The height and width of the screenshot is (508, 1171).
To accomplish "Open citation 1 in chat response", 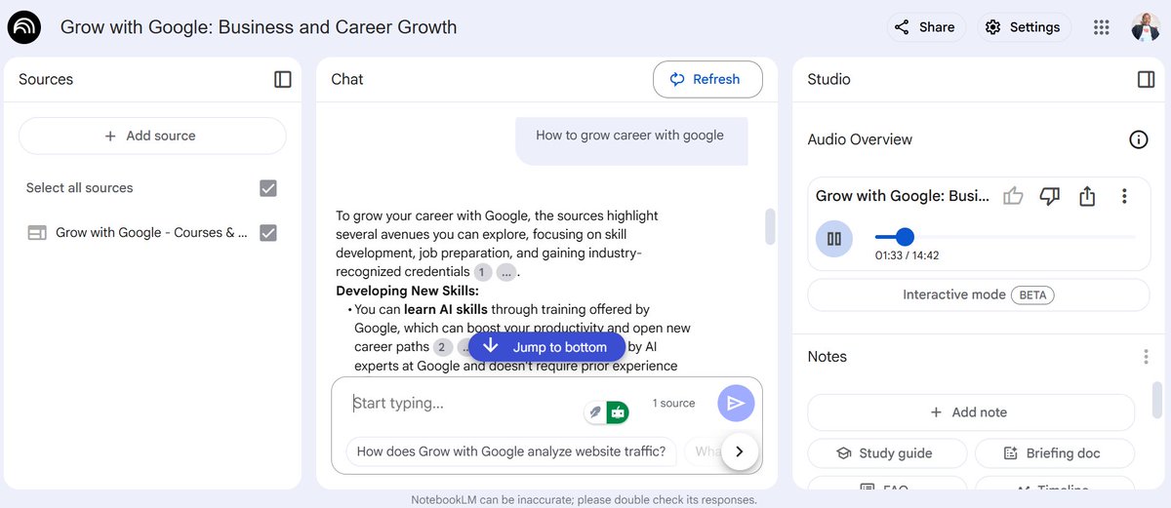I will point(483,272).
